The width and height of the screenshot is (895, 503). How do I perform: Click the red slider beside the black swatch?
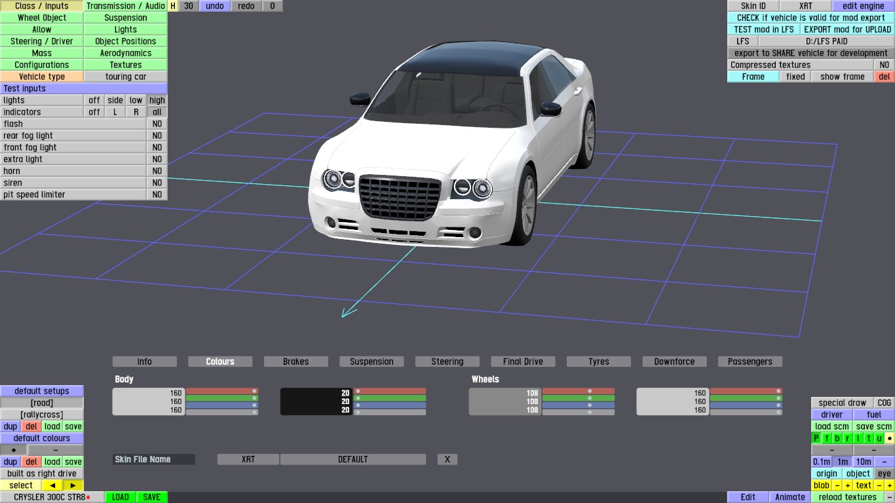(x=390, y=391)
